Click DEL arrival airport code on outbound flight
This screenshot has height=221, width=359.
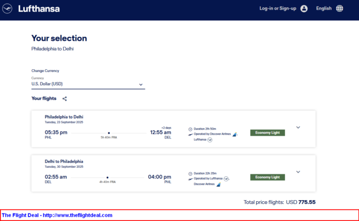168,137
